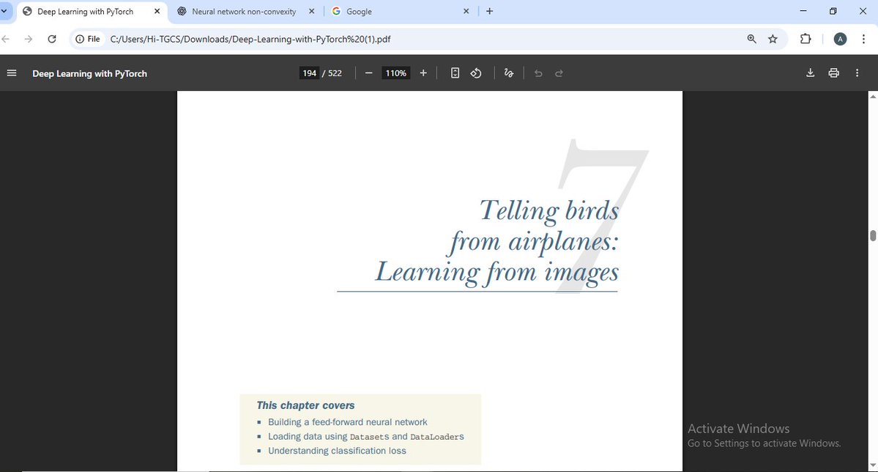Go back with the browser back arrow
The width and height of the screenshot is (878, 472).
[6, 40]
